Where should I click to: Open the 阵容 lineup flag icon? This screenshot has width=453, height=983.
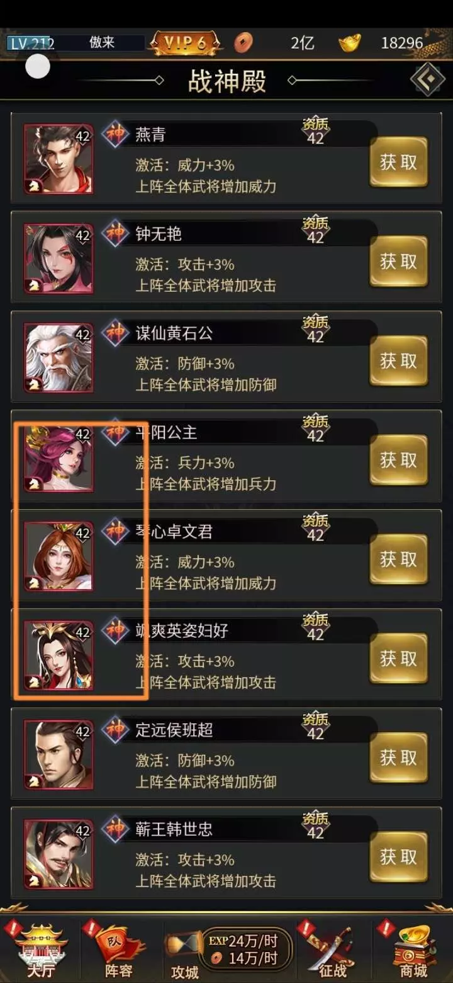pos(118,948)
